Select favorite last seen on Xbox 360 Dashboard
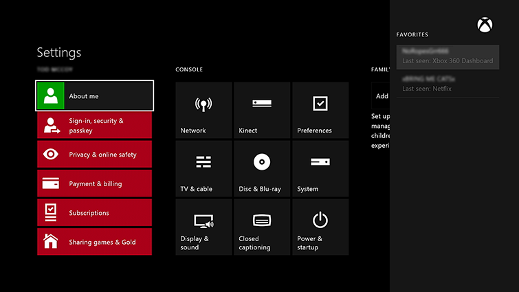The width and height of the screenshot is (519, 292). (448, 57)
